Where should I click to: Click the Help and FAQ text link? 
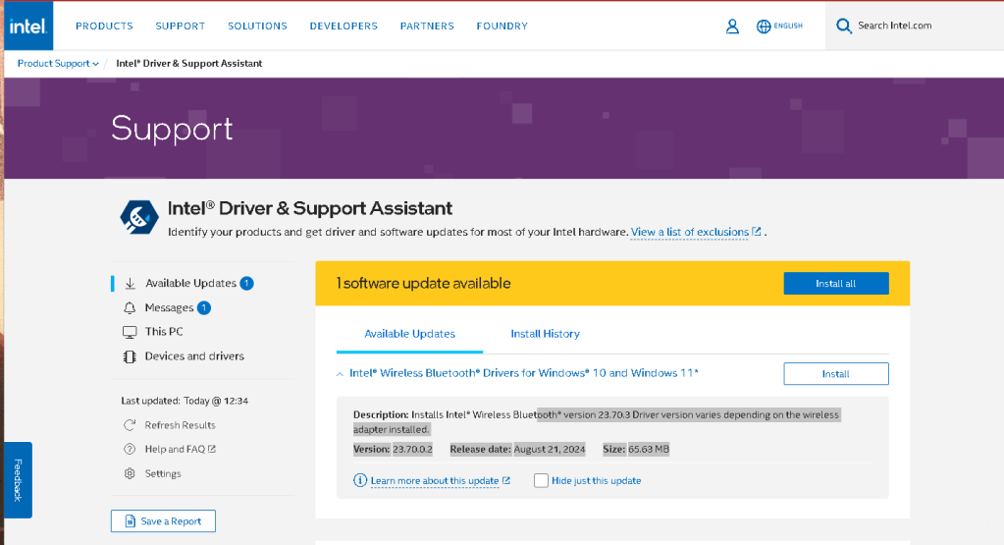coord(175,449)
